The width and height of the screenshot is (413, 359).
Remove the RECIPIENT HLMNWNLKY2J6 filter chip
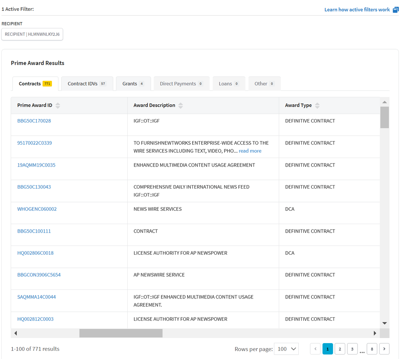(32, 34)
